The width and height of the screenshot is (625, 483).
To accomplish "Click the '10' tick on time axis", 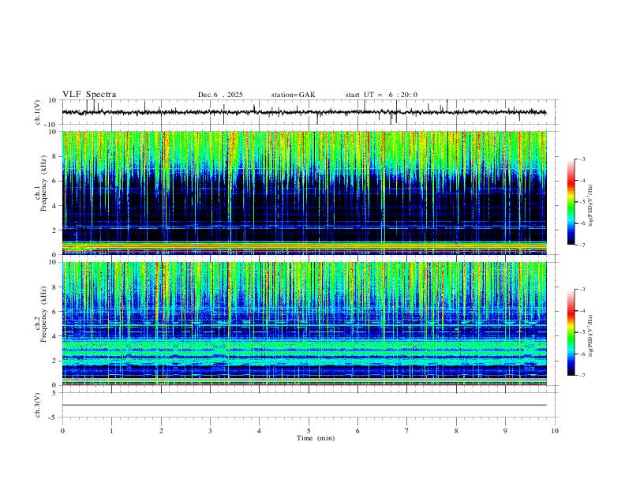I will (555, 431).
